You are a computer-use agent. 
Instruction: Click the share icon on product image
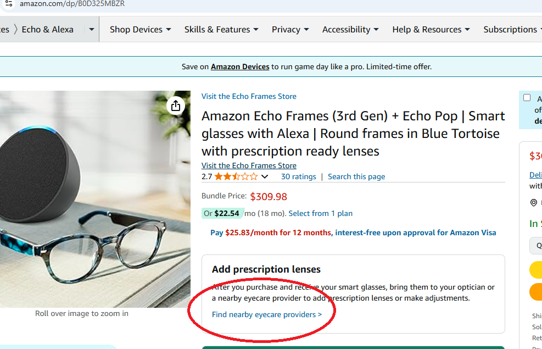point(176,106)
